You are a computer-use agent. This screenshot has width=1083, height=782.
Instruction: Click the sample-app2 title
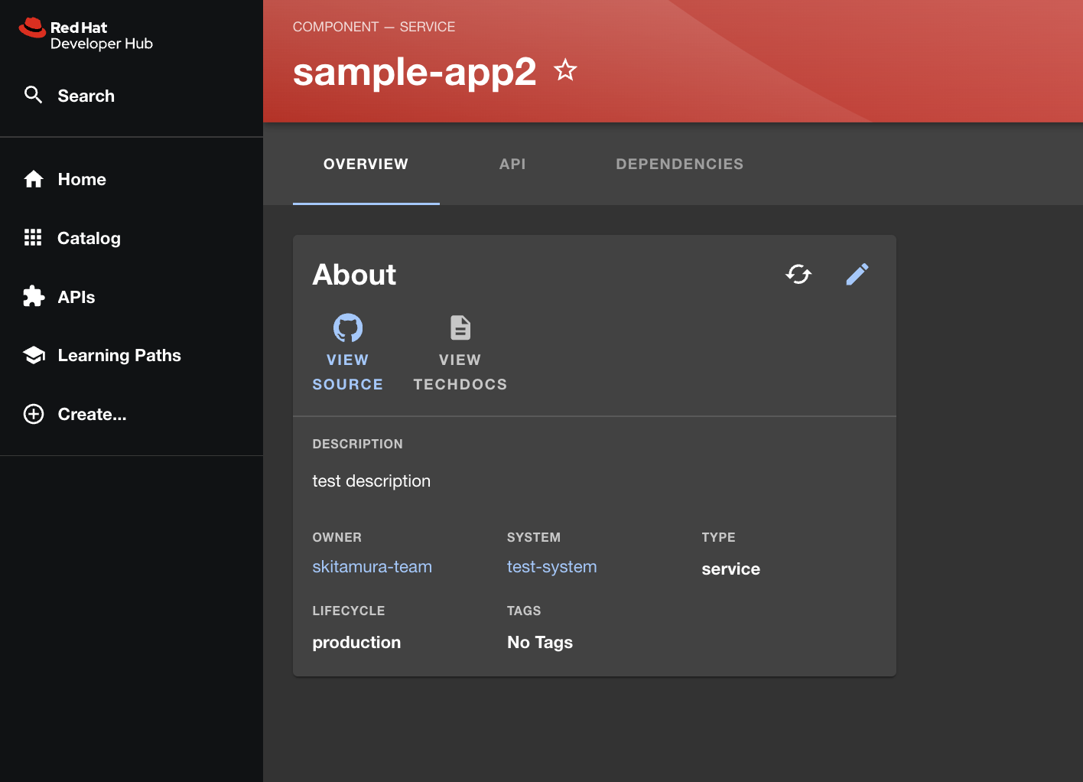pyautogui.click(x=415, y=72)
